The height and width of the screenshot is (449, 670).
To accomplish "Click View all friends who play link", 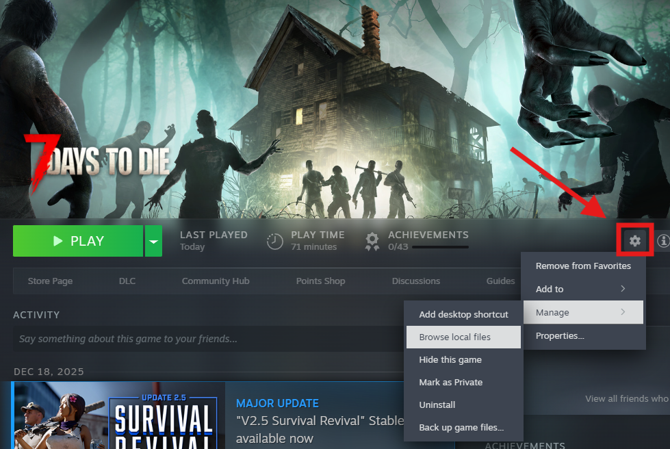I will (627, 398).
